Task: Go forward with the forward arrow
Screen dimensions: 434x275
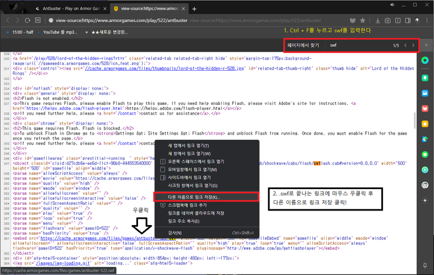Action: click(x=17, y=20)
